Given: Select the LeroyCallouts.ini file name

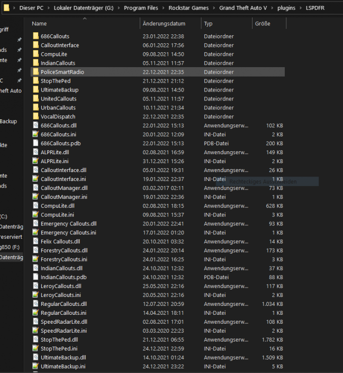Looking at the screenshot, I should click(x=61, y=295).
